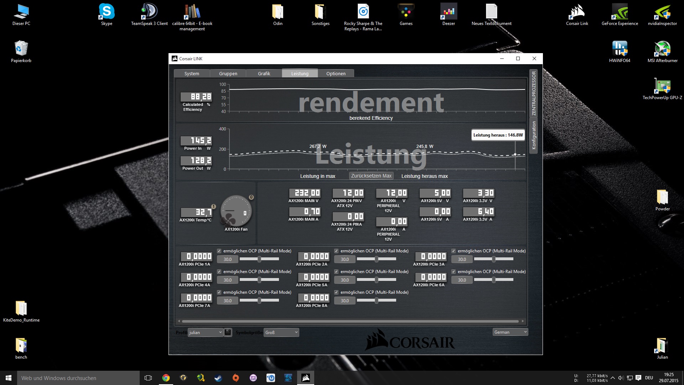Open Uplay from the taskbar
The height and width of the screenshot is (385, 684).
pos(271,378)
